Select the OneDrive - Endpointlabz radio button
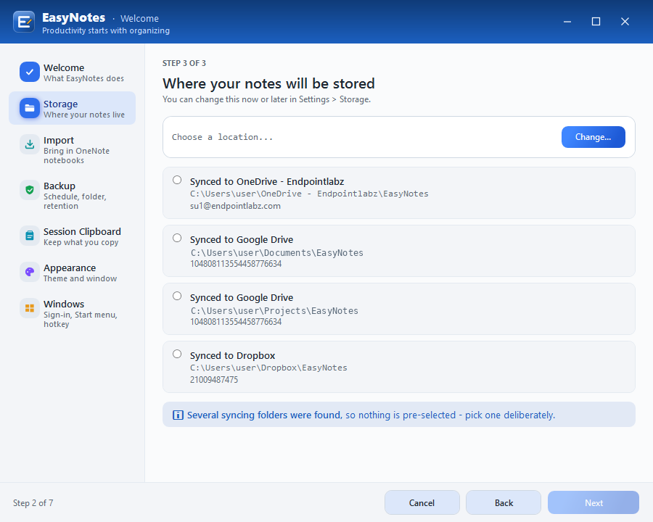653x522 pixels. point(177,180)
